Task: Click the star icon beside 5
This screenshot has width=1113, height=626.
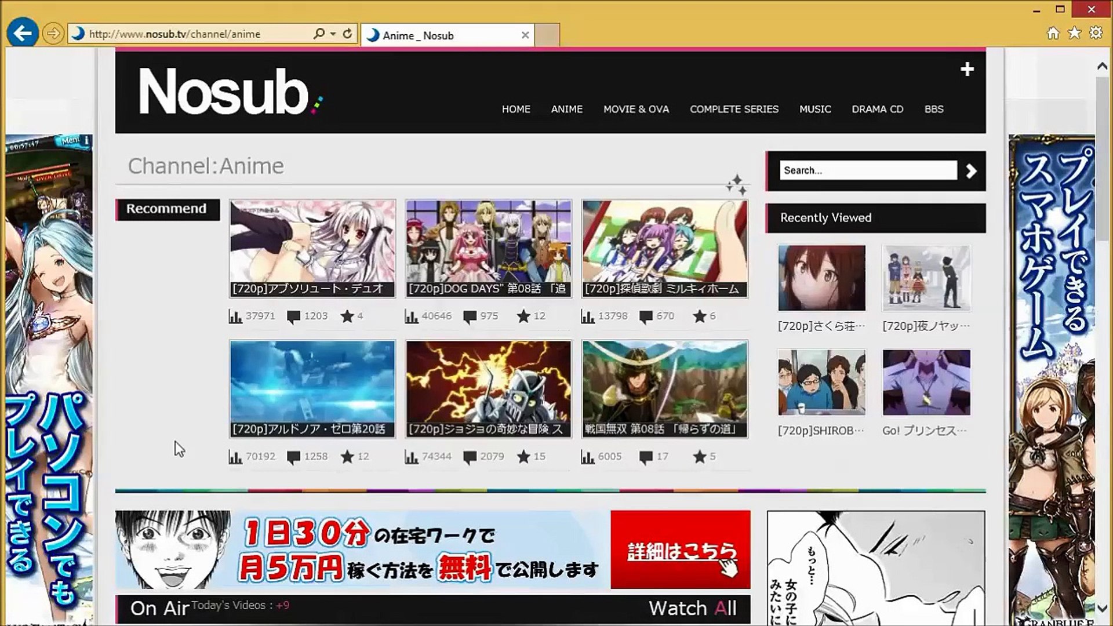Action: [700, 456]
